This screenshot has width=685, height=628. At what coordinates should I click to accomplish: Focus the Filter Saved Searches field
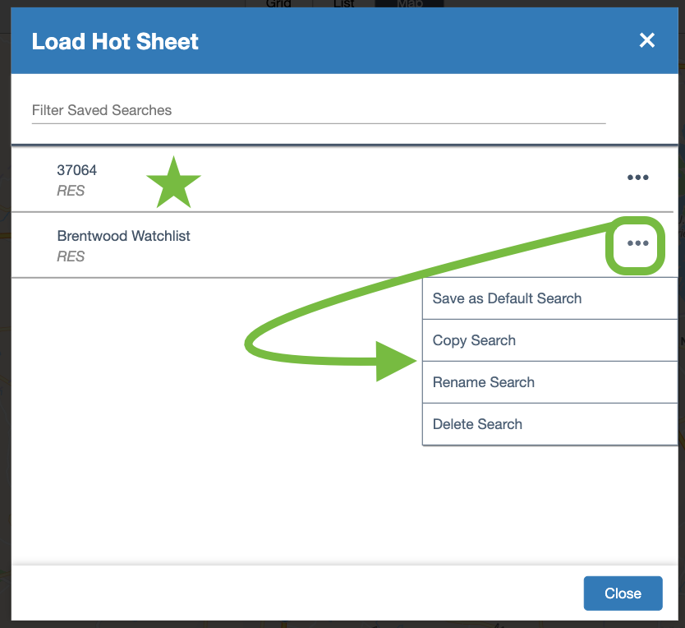click(x=318, y=110)
